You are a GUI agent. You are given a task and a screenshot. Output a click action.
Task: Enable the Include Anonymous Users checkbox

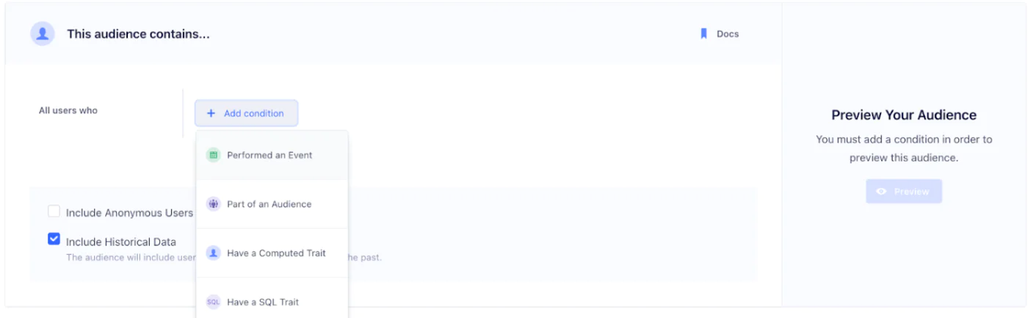tap(54, 212)
